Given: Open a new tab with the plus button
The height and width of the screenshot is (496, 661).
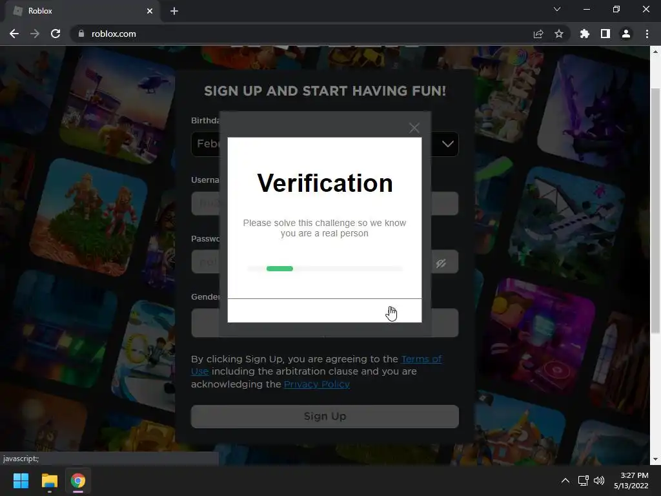Looking at the screenshot, I should coord(174,11).
